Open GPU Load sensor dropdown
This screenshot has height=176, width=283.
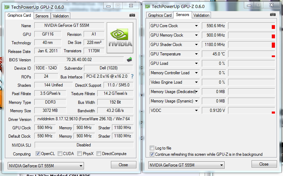point(196,63)
